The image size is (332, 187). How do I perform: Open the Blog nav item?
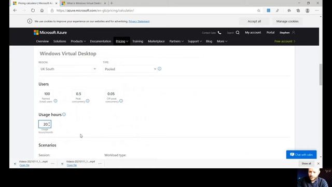[x=209, y=42]
